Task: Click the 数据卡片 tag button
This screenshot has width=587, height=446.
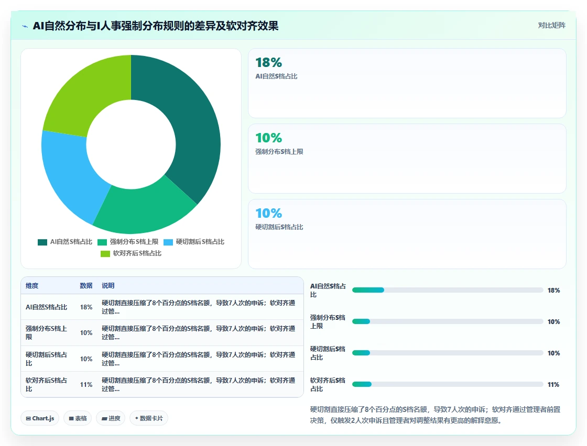Action: pyautogui.click(x=149, y=418)
